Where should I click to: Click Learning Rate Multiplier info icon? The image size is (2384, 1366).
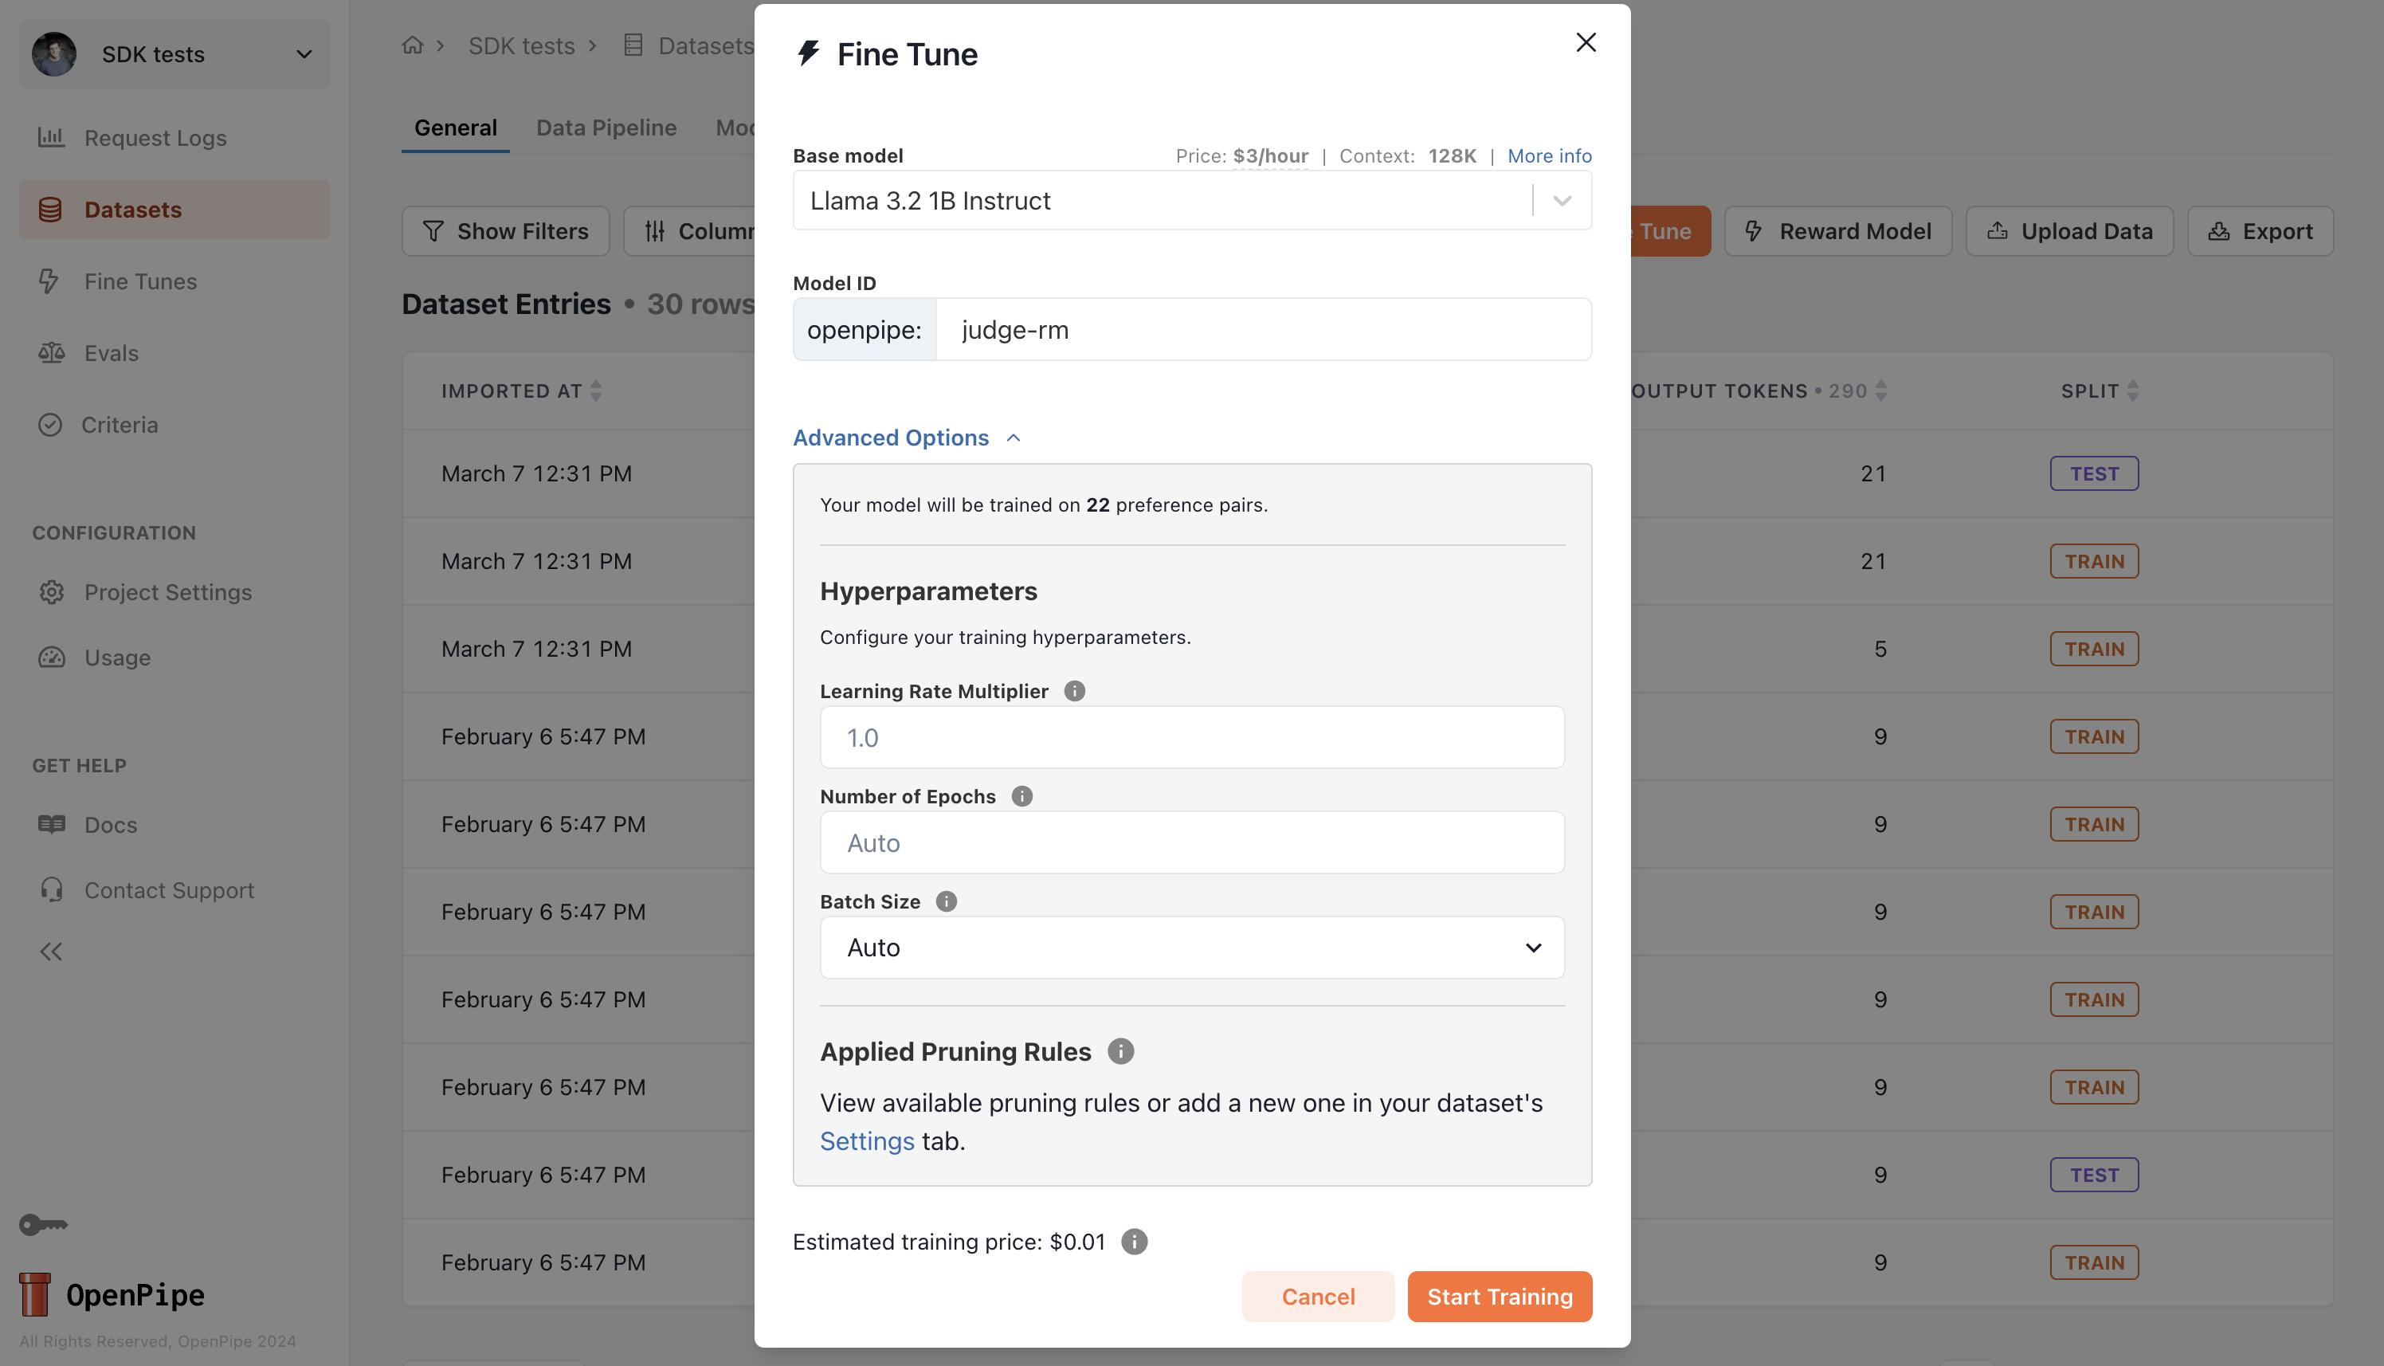coord(1074,690)
